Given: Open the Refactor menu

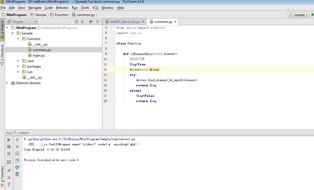Looking at the screenshot, I should (62, 8).
